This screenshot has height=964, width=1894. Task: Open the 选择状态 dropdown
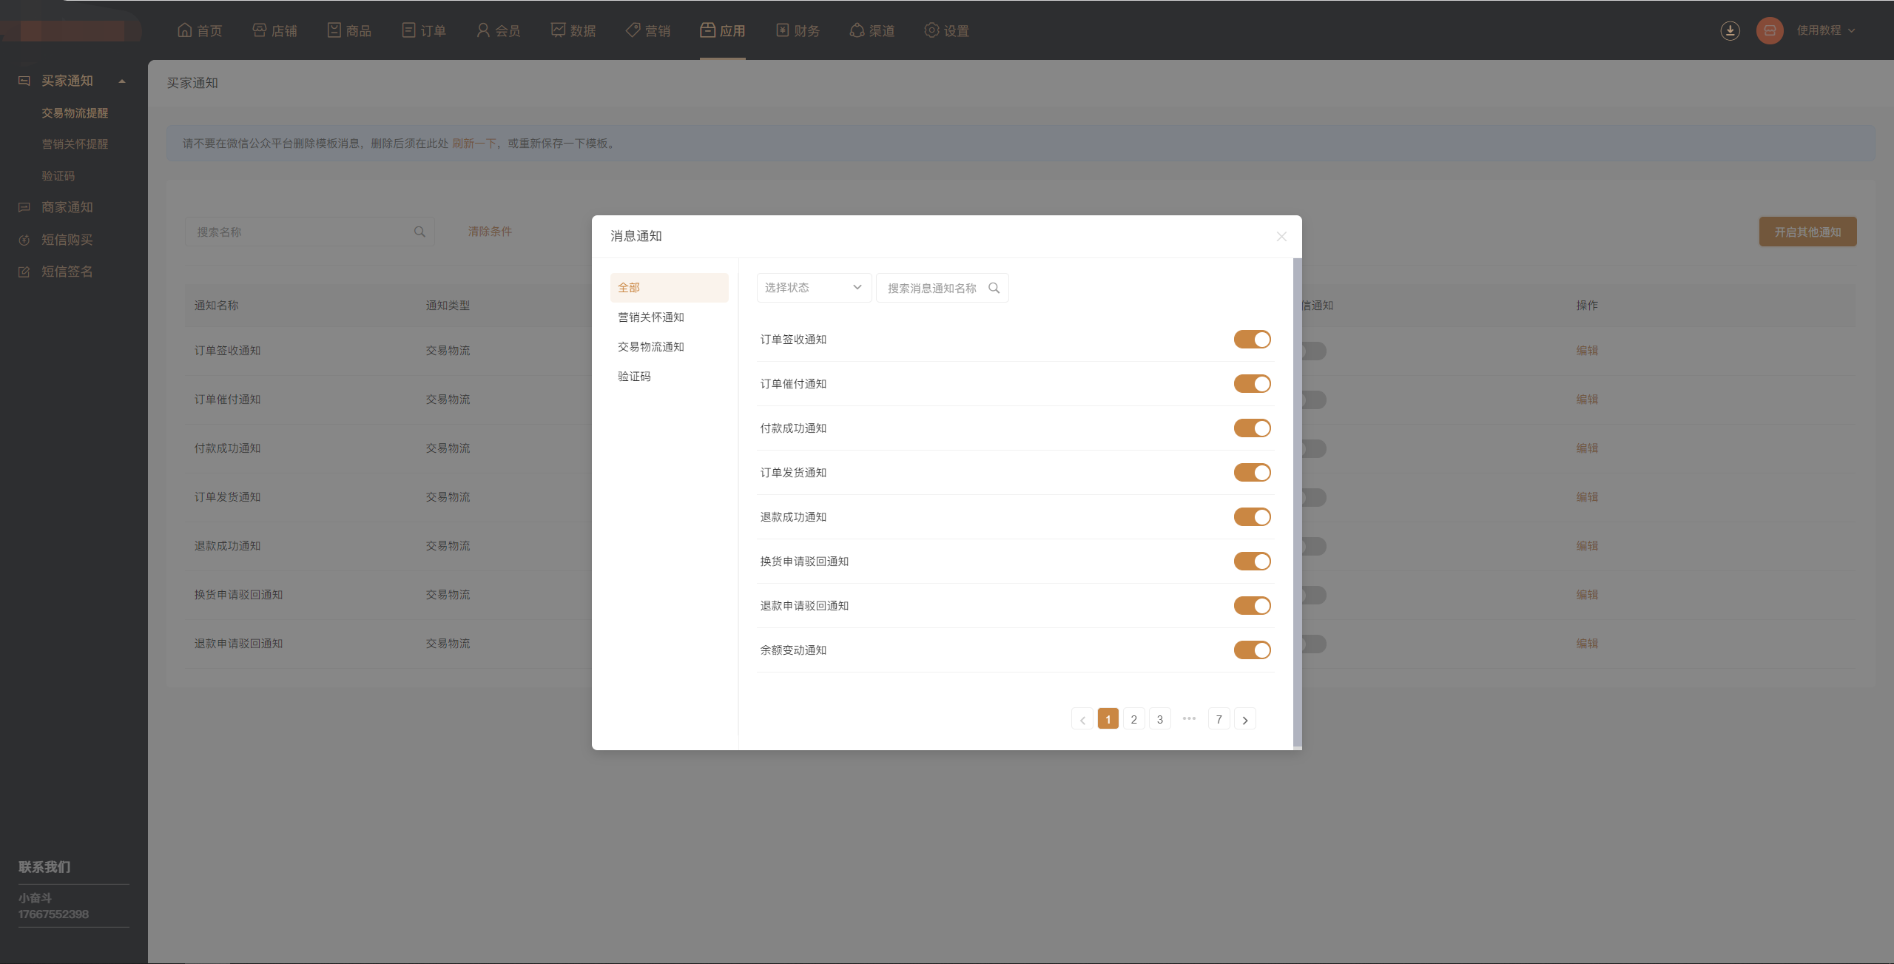point(813,288)
